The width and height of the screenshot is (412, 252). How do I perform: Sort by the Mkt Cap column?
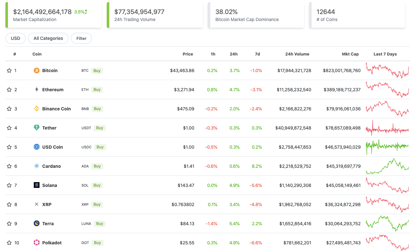coord(350,54)
